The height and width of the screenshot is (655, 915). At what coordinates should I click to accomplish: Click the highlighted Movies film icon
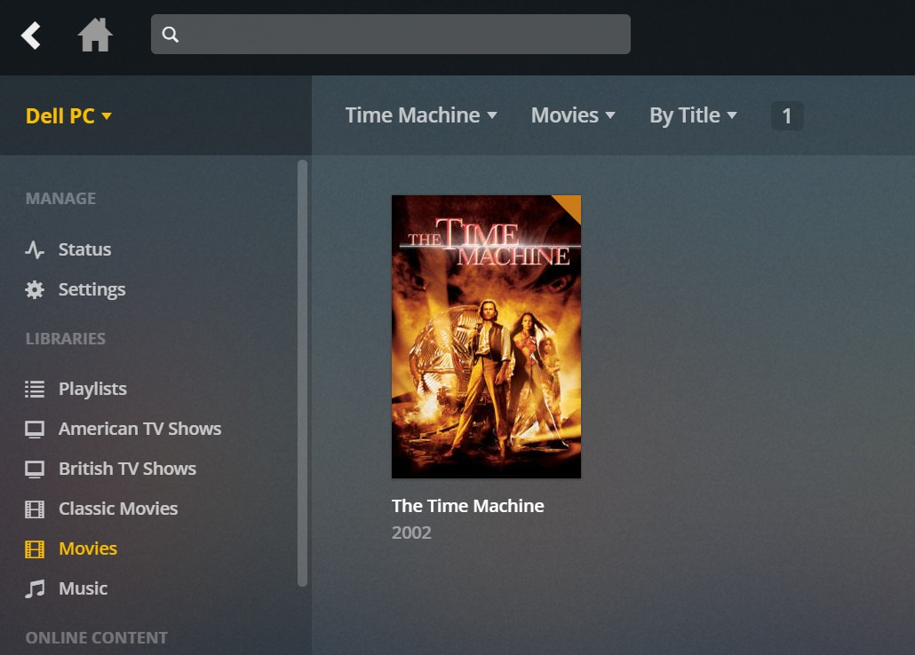pos(35,548)
